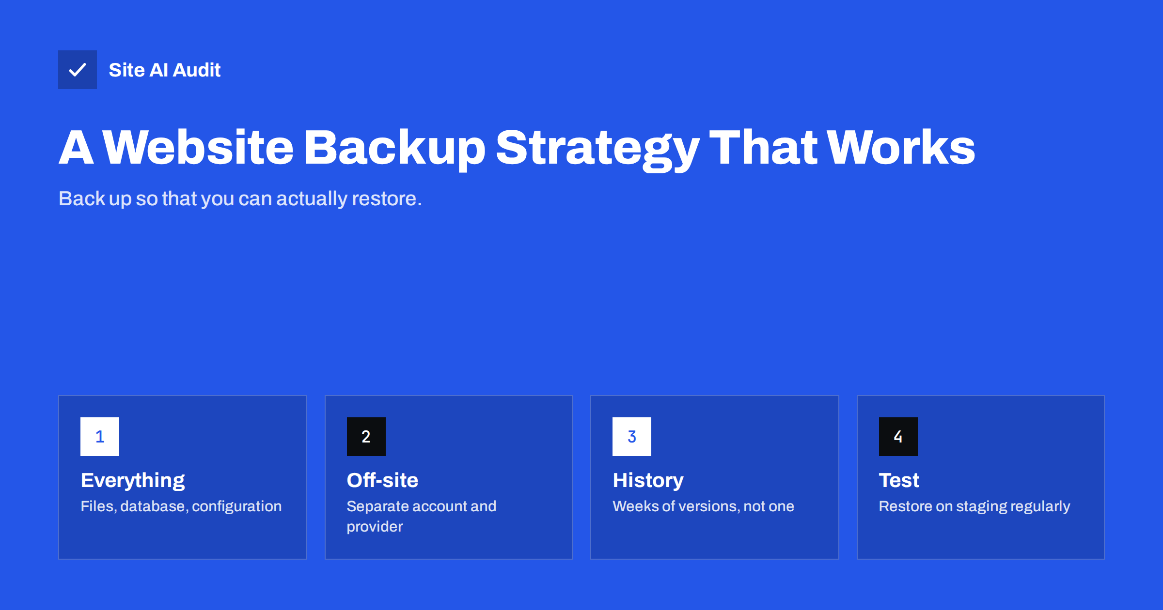Click the text Restore on staging regularly

point(974,506)
